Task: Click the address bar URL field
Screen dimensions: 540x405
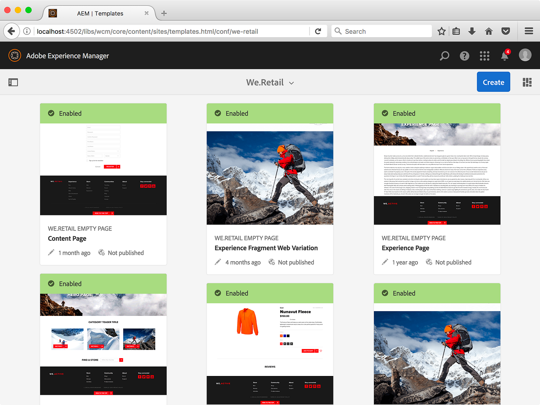Action: coord(172,31)
